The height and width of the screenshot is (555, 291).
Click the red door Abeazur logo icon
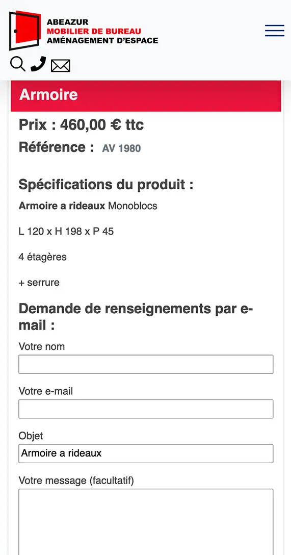pos(25,31)
